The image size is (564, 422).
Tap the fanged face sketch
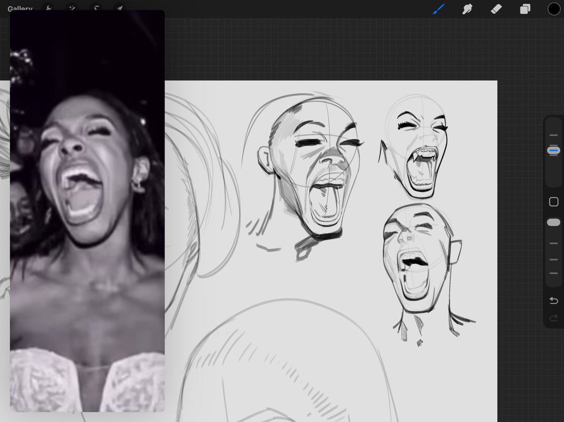pos(415,147)
